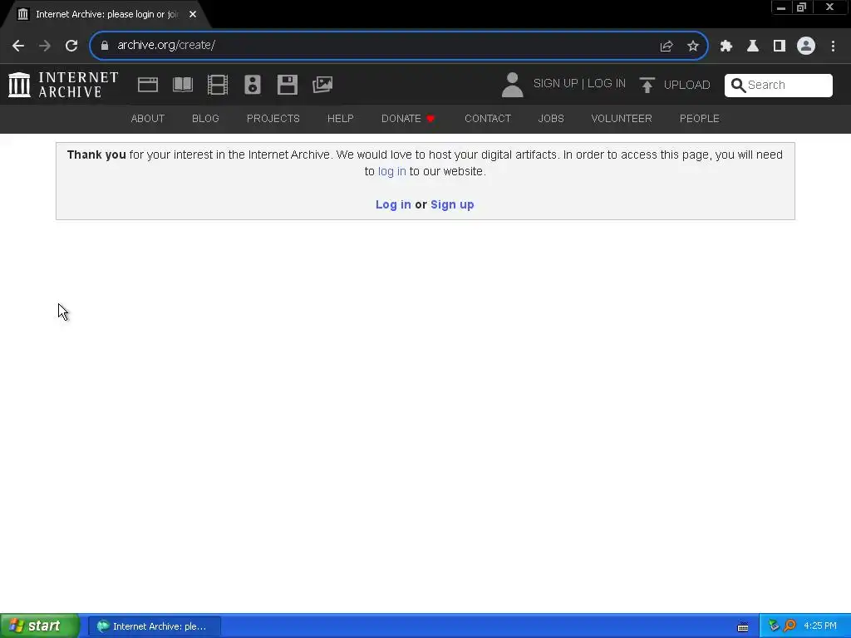Viewport: 851px width, 638px height.
Task: Open the Windows start button
Action: pyautogui.click(x=39, y=626)
